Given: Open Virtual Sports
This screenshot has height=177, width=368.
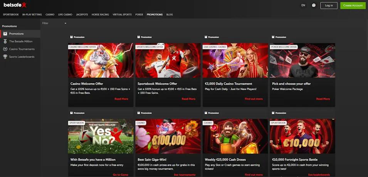Looking at the screenshot, I should [122, 15].
